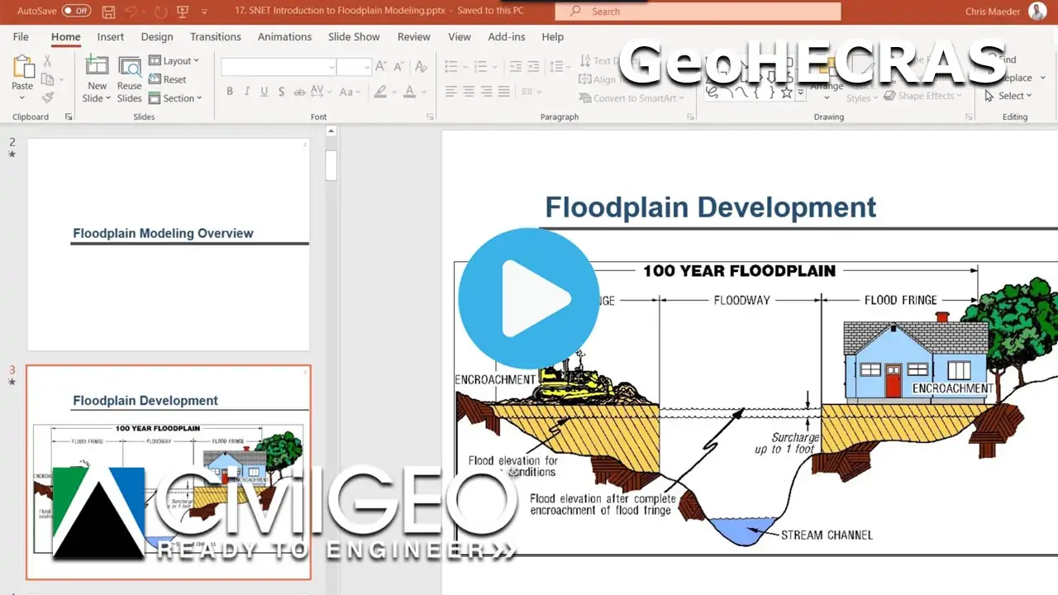Click the Undo icon
The width and height of the screenshot is (1058, 595).
pos(132,11)
